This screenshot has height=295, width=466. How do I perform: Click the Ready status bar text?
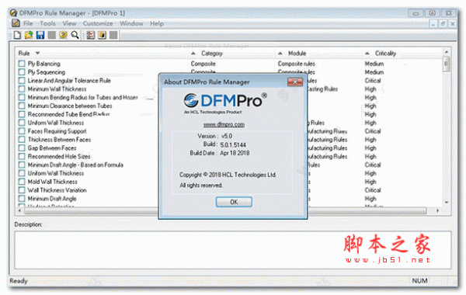point(19,281)
